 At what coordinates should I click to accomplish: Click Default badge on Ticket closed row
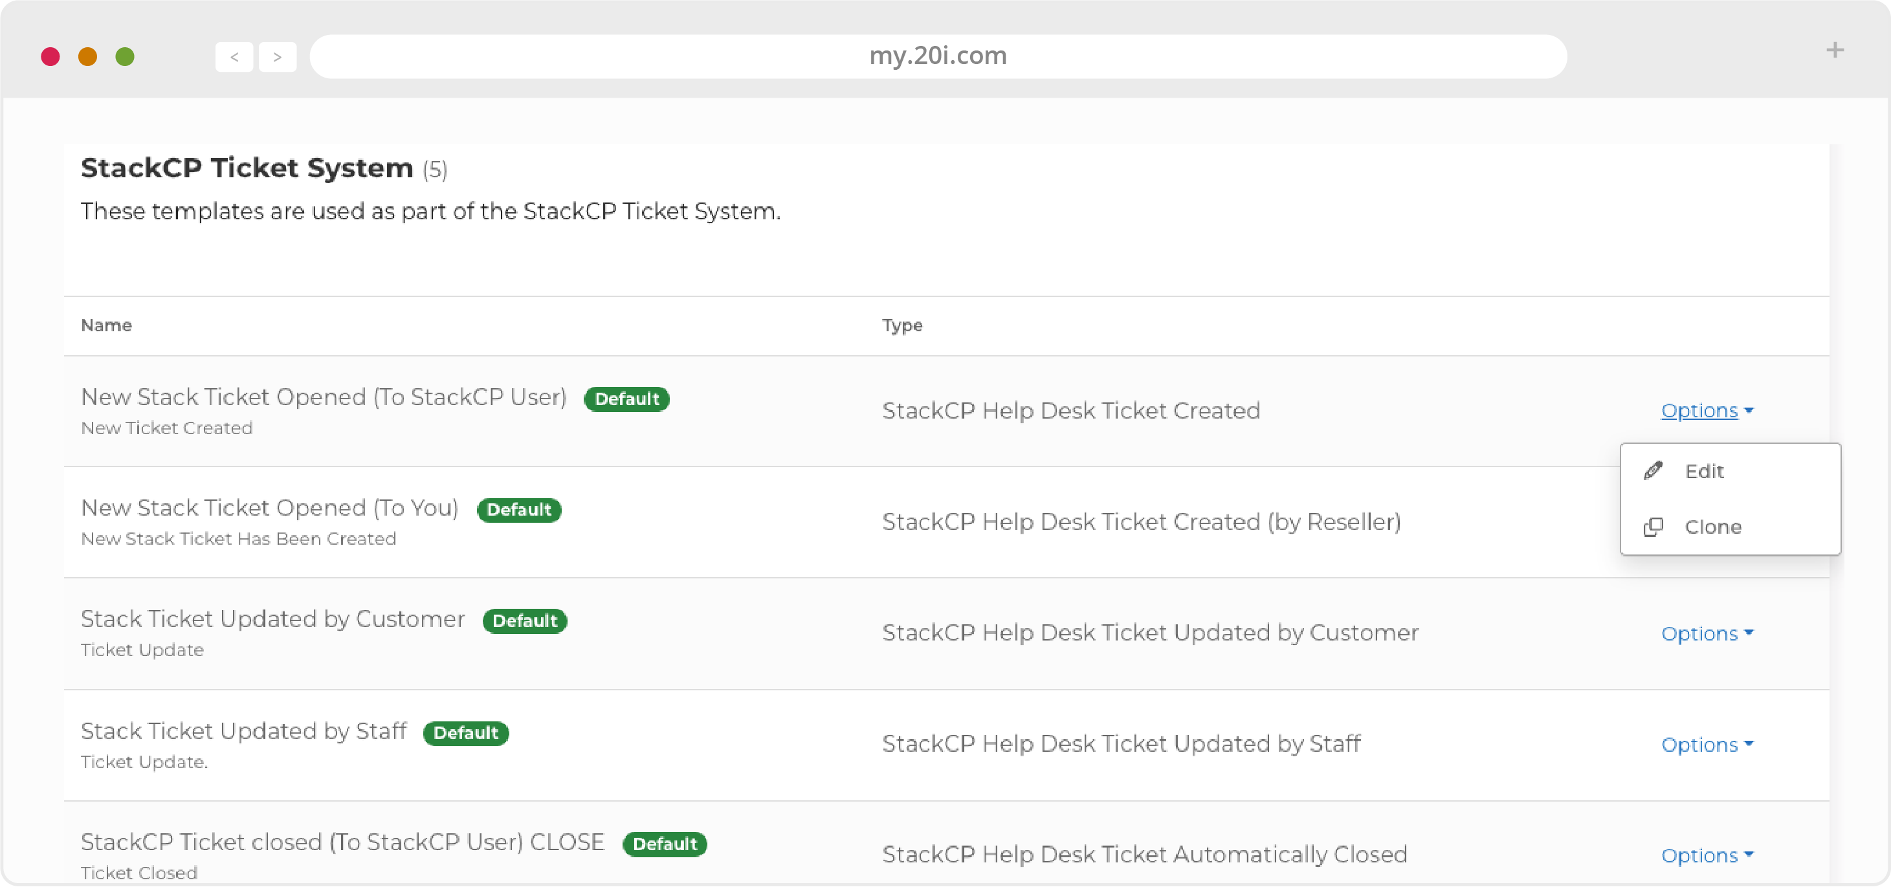click(665, 844)
